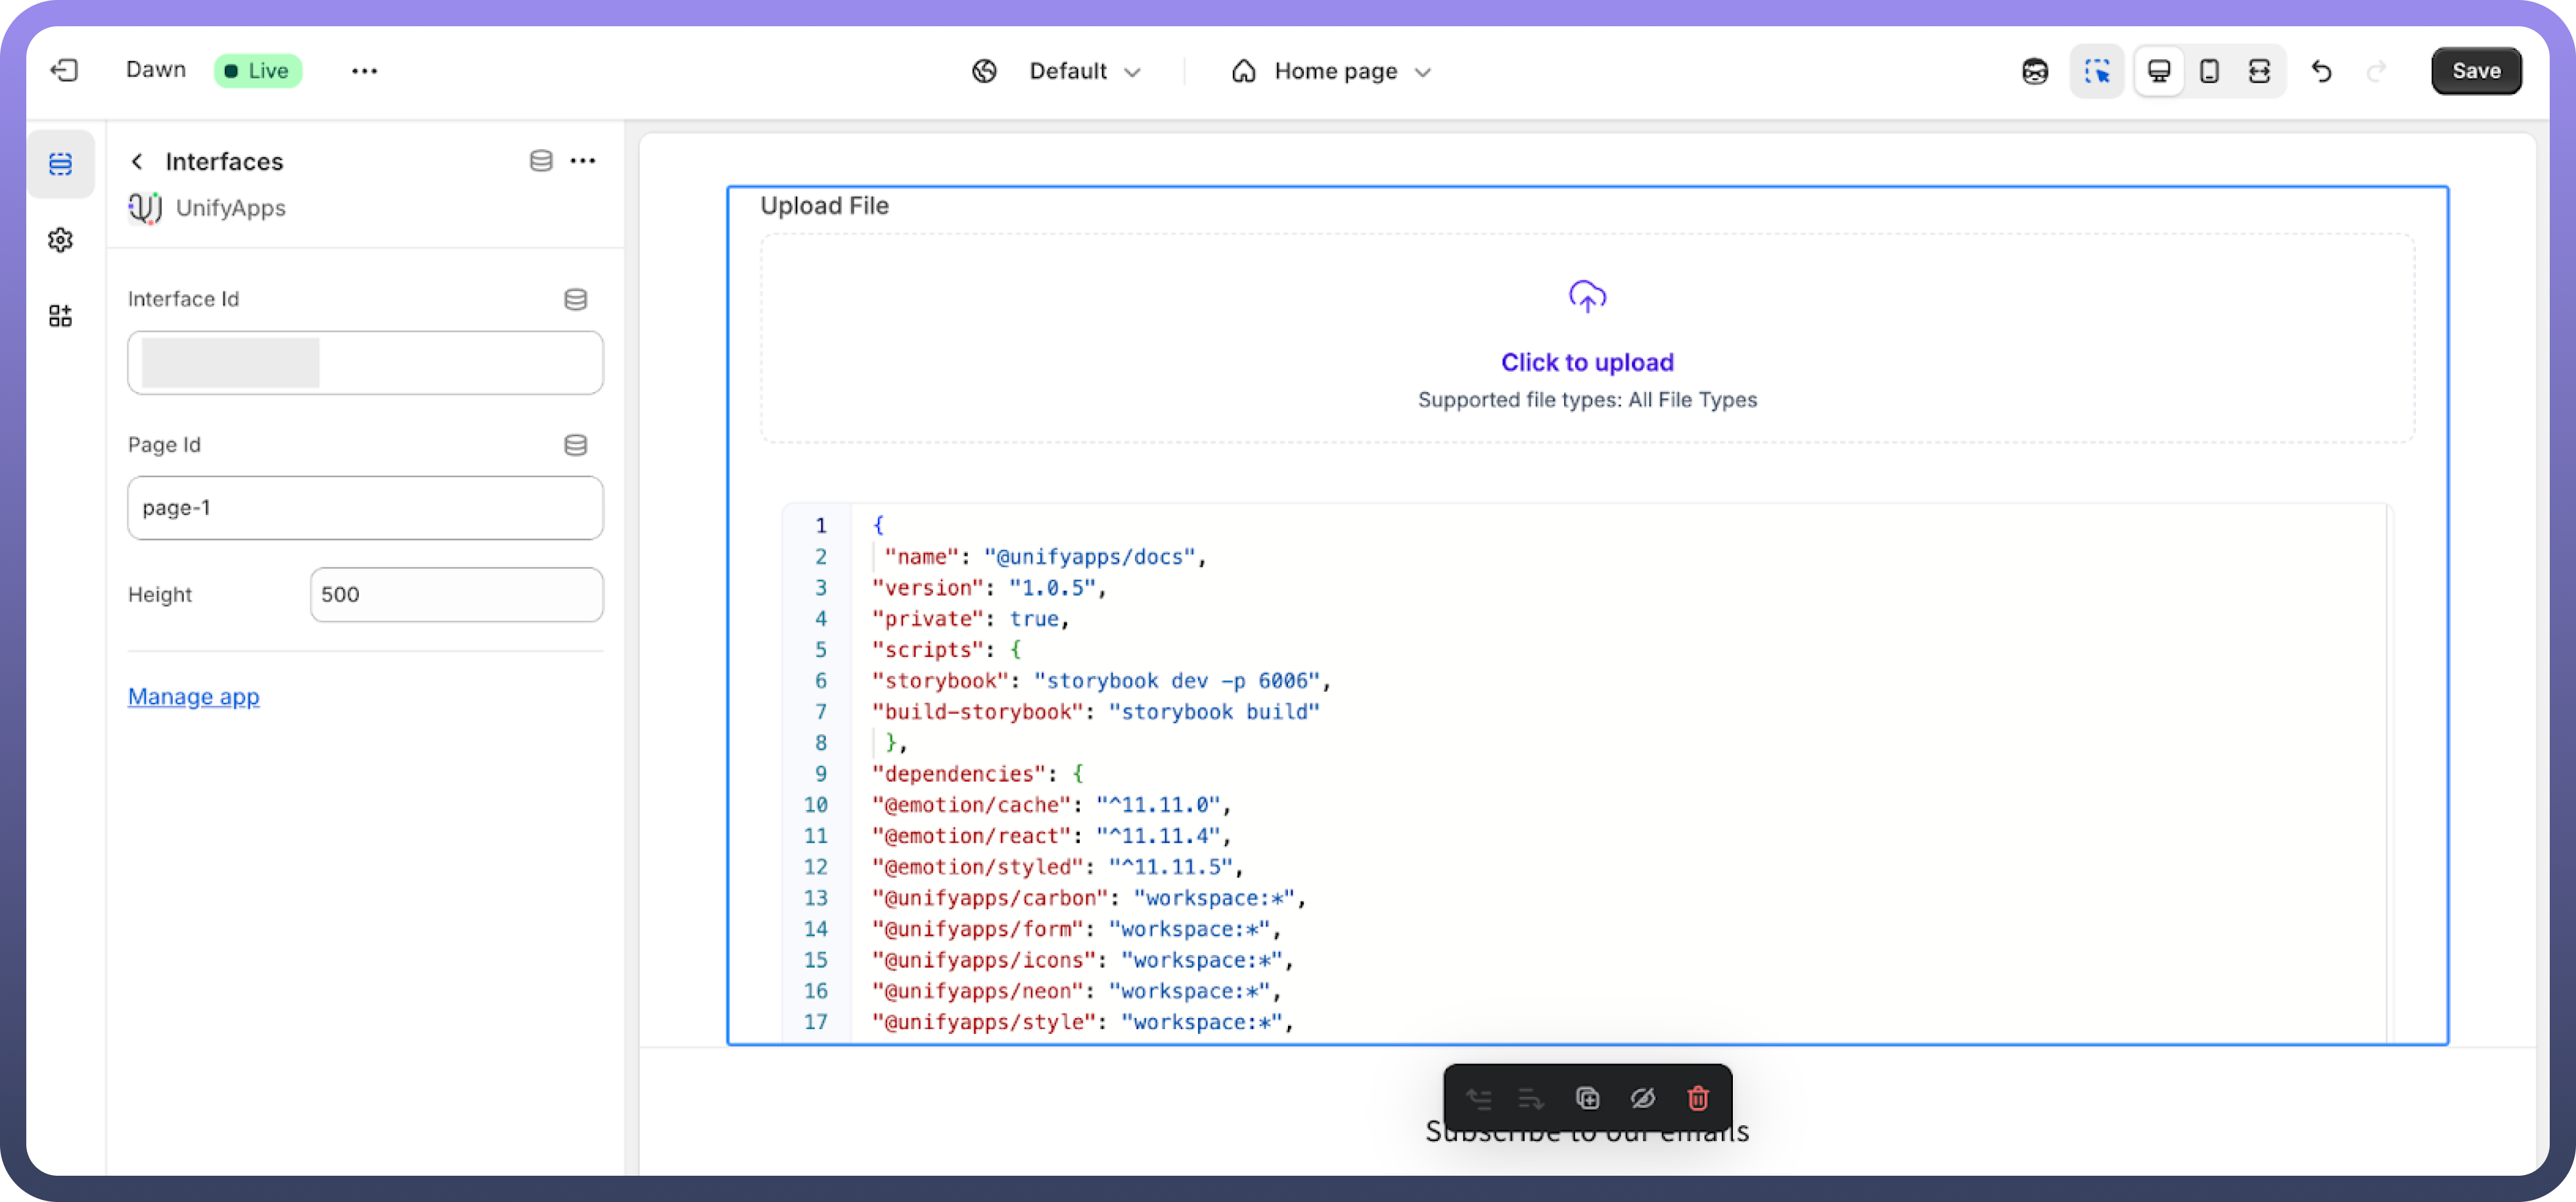
Task: Switch to fullscreen width preview
Action: point(2259,71)
